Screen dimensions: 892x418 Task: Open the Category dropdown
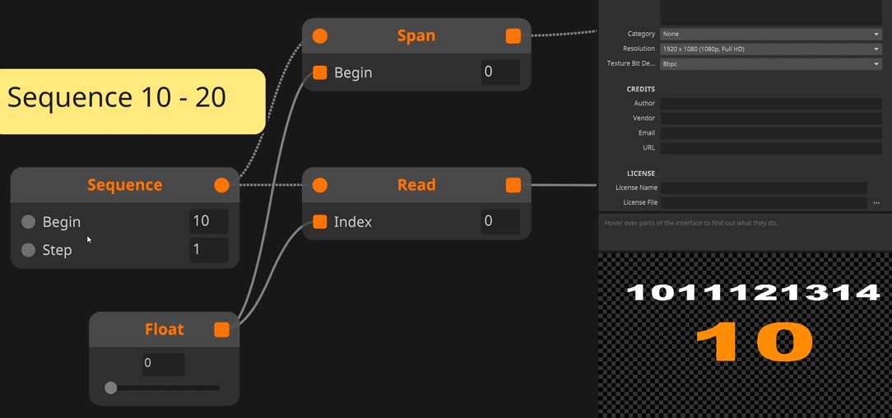click(771, 34)
